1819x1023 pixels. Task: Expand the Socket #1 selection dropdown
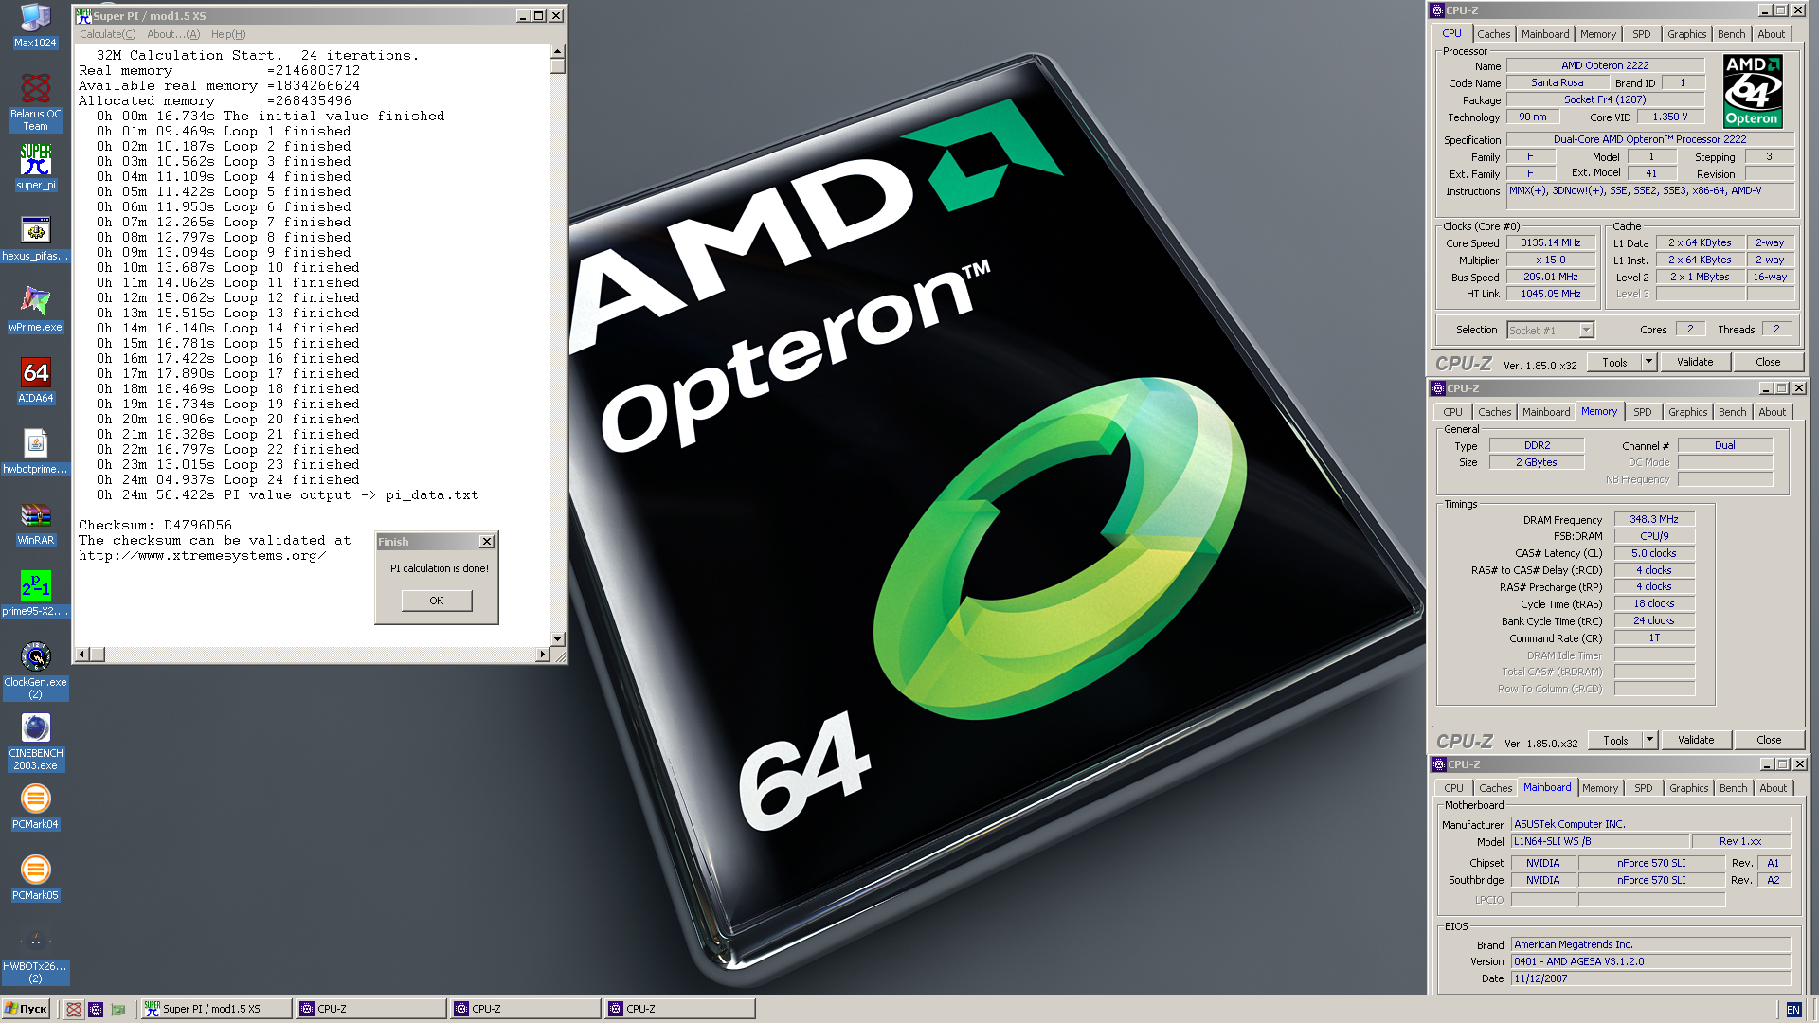pos(1587,331)
